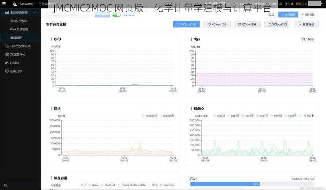Click the root disk usage progress bar
326x190 pixels.
(x=252, y=184)
